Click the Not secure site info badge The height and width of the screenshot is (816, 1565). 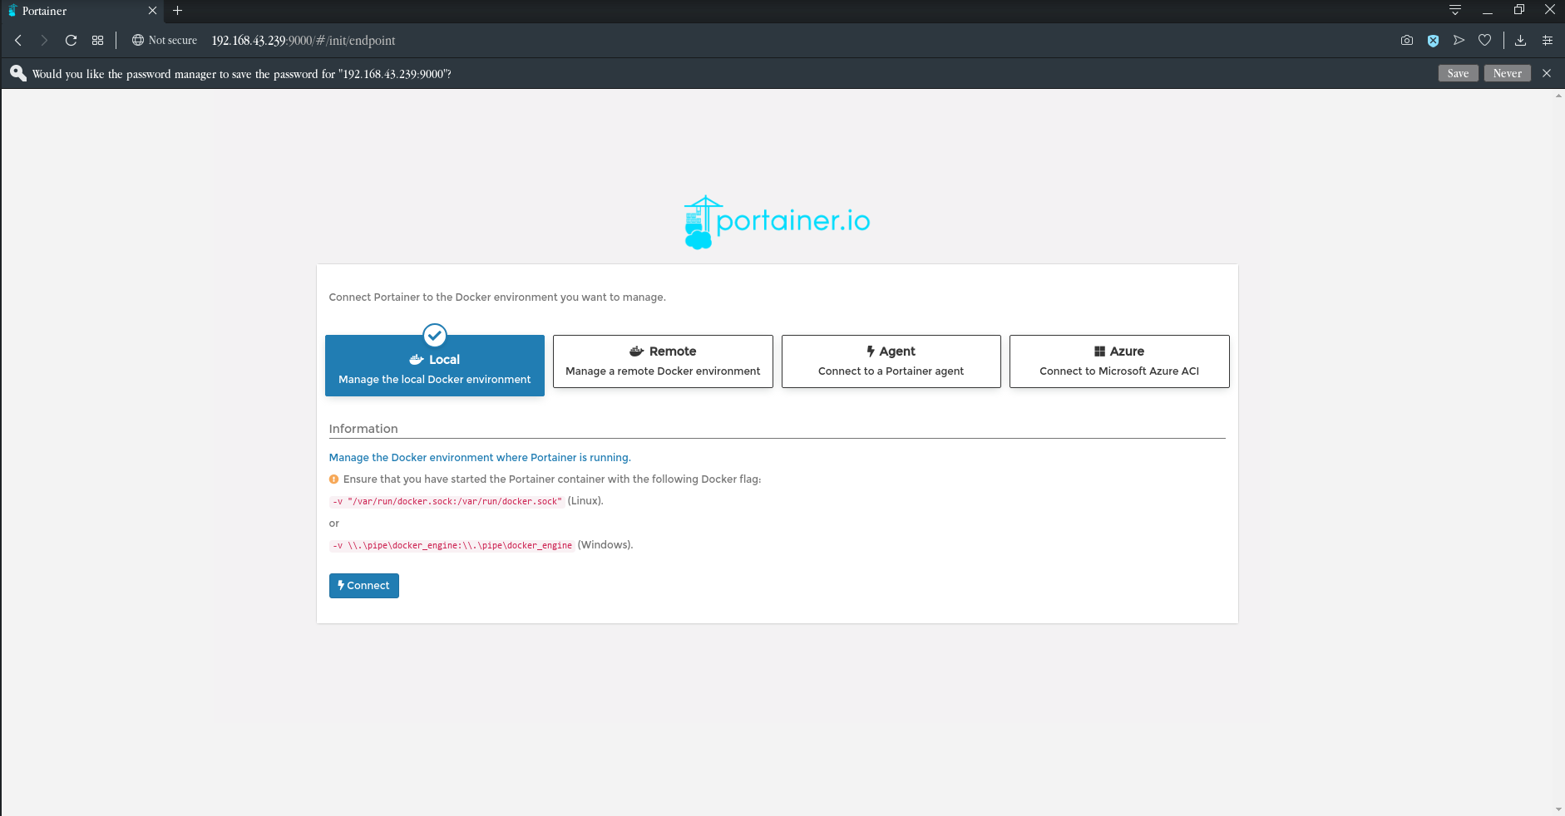[165, 40]
